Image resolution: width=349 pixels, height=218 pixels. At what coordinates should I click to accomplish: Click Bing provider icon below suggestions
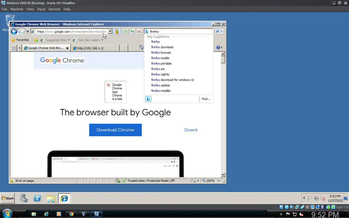[148, 99]
